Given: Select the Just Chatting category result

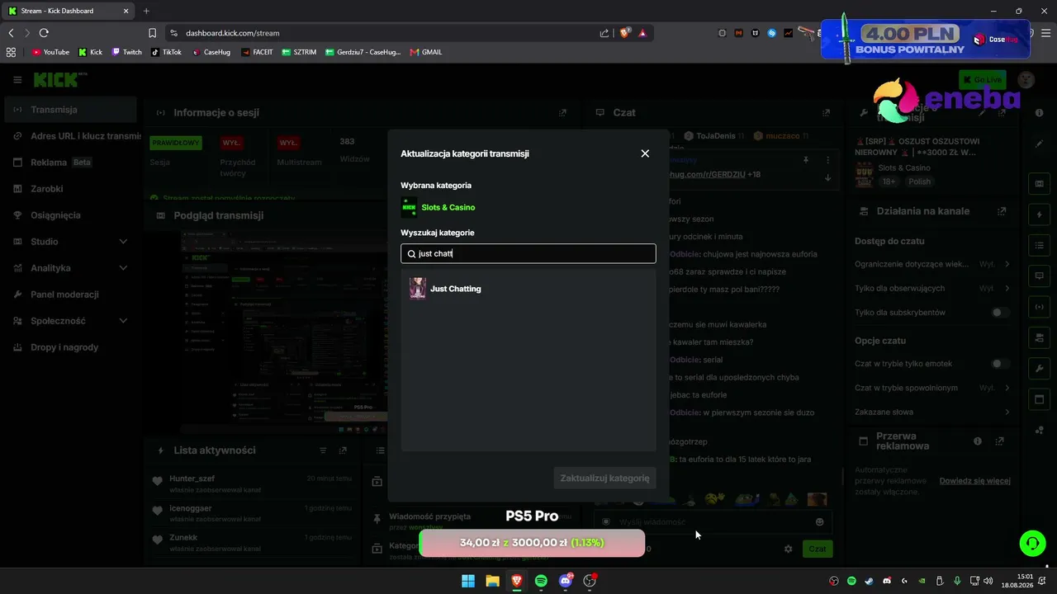Looking at the screenshot, I should click(528, 289).
